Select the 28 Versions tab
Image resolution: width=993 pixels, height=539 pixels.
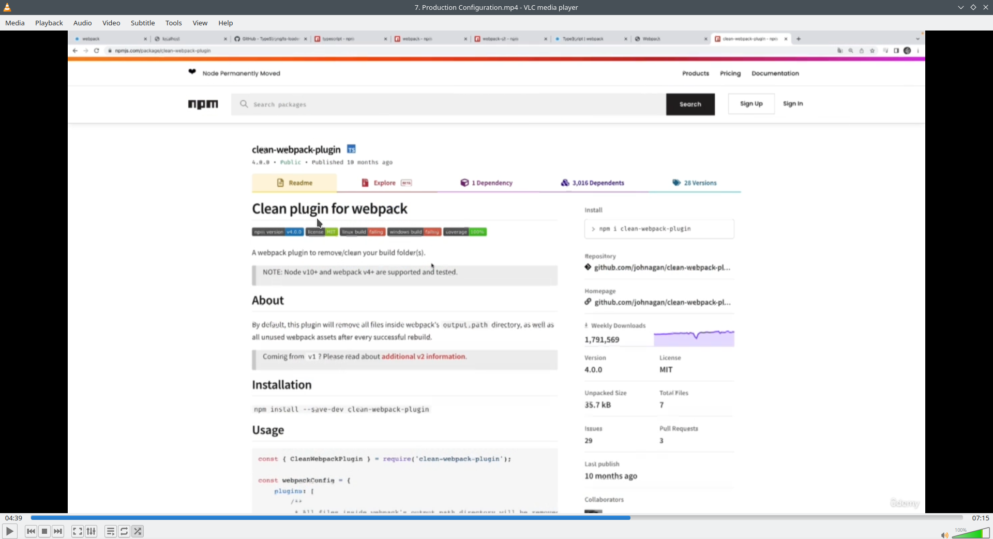695,183
